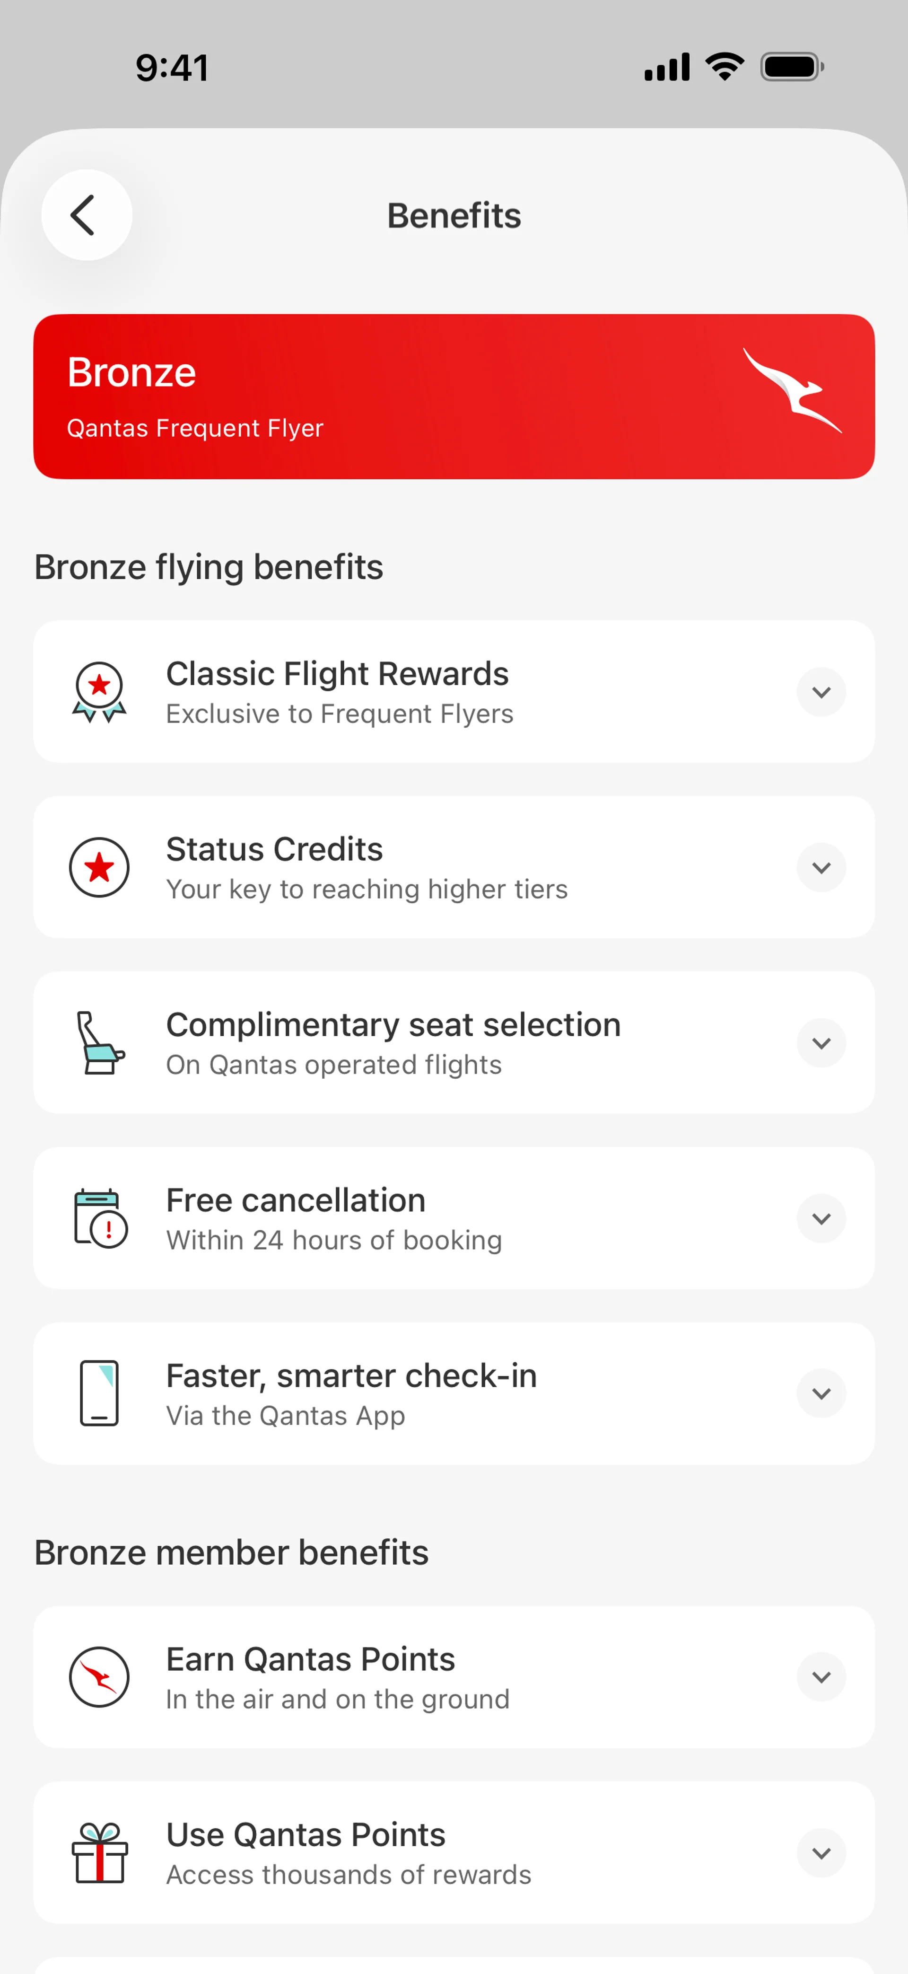Tap the Earn Qantas Points kangaroo icon
Viewport: 908px width, 1974px height.
pos(99,1677)
